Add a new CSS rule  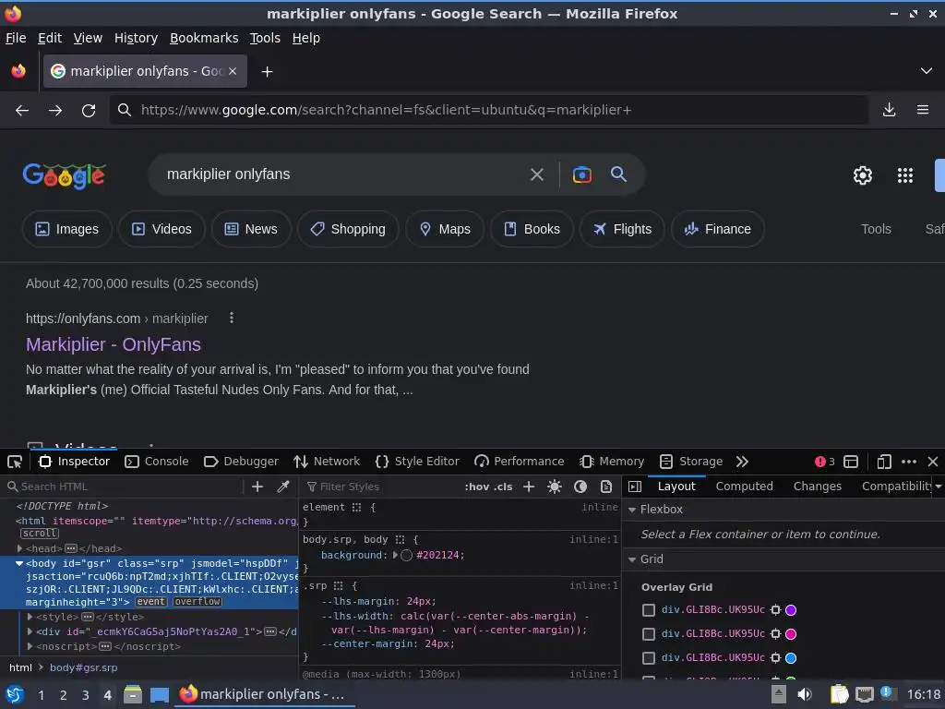pos(529,487)
